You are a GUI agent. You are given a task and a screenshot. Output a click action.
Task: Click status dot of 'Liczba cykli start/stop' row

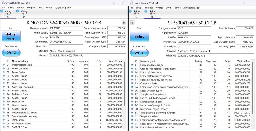click(132, 72)
